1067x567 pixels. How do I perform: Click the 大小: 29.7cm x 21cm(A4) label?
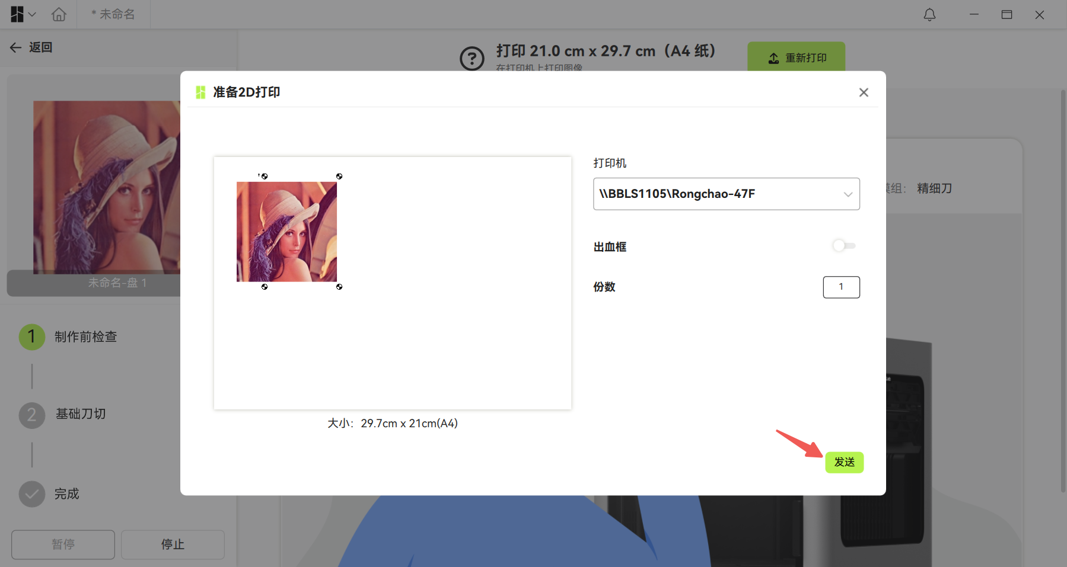(x=393, y=423)
